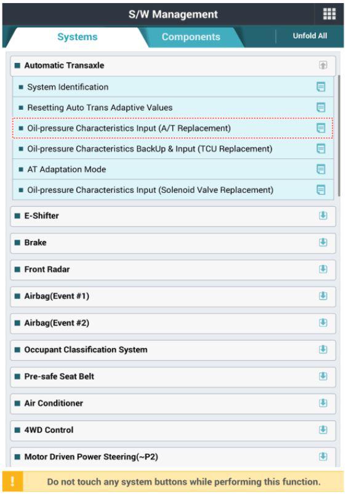Select Oil-pressure Characteristics Input (A/T Replacement)
This screenshot has height=495, width=346.
coord(173,128)
